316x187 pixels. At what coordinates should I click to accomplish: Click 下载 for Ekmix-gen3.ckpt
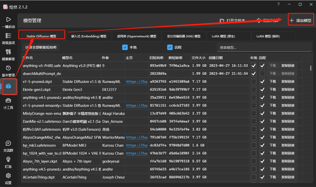click(273, 89)
